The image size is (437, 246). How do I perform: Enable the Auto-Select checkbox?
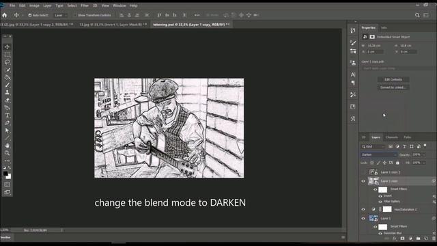[30, 15]
